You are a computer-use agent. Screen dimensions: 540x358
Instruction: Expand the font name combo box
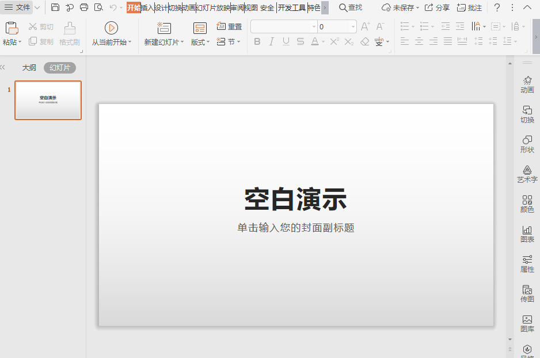click(x=314, y=27)
